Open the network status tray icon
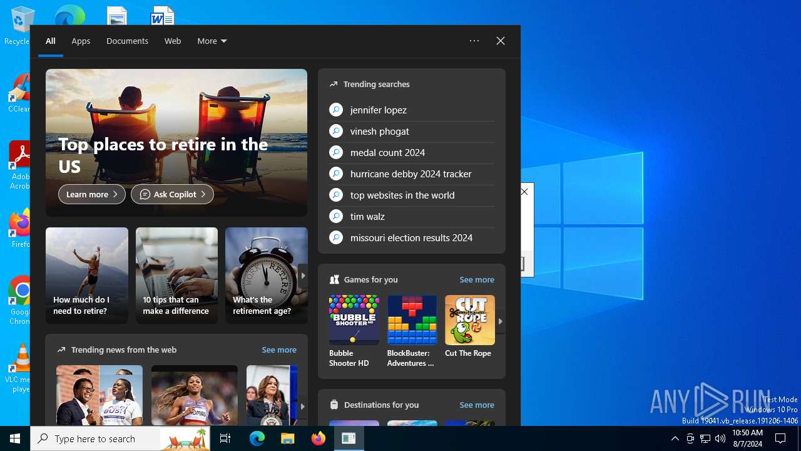Screen dimensions: 801x451 point(705,438)
